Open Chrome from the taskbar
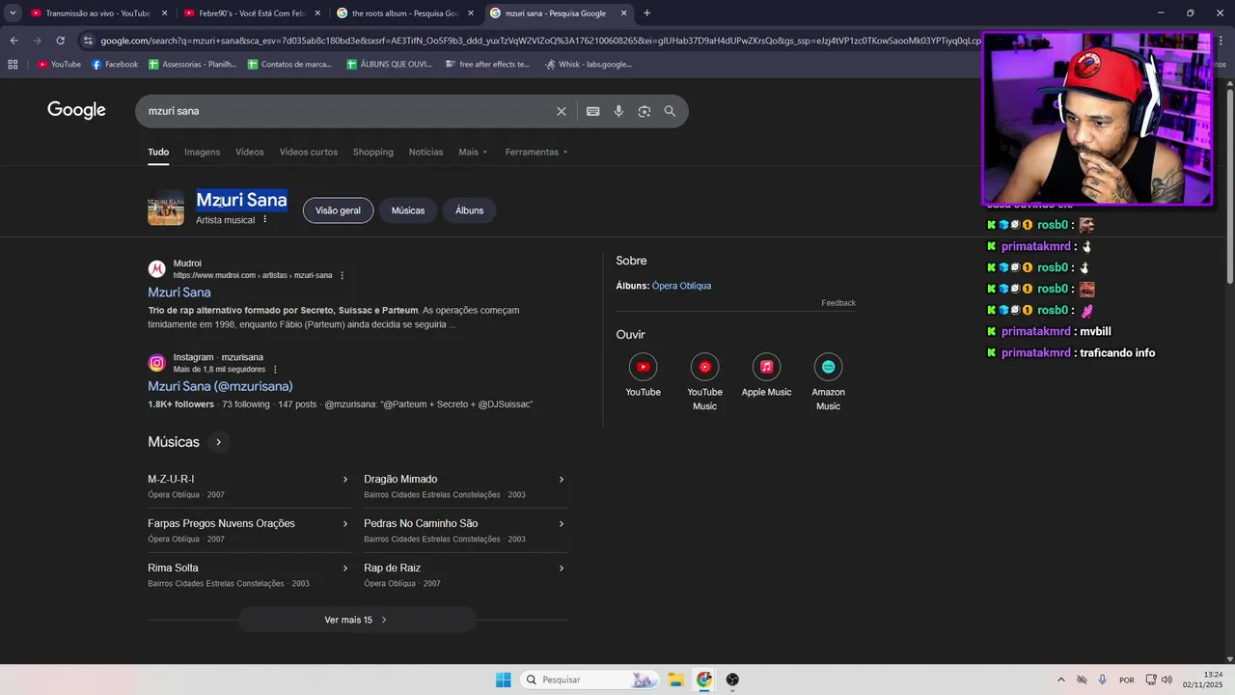The image size is (1235, 695). pyautogui.click(x=704, y=680)
